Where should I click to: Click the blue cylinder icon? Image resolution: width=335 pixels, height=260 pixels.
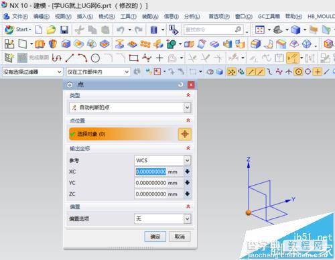point(154,29)
